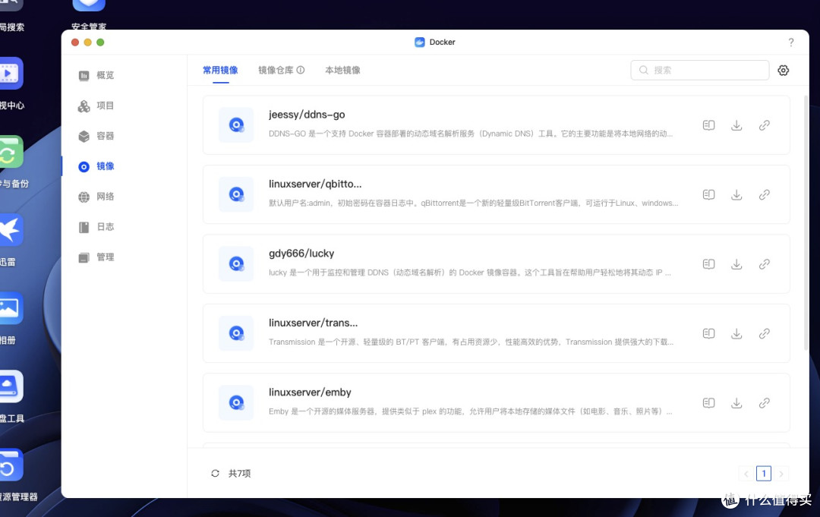Open link for gdy666/lucky image
The width and height of the screenshot is (820, 517).
point(764,264)
